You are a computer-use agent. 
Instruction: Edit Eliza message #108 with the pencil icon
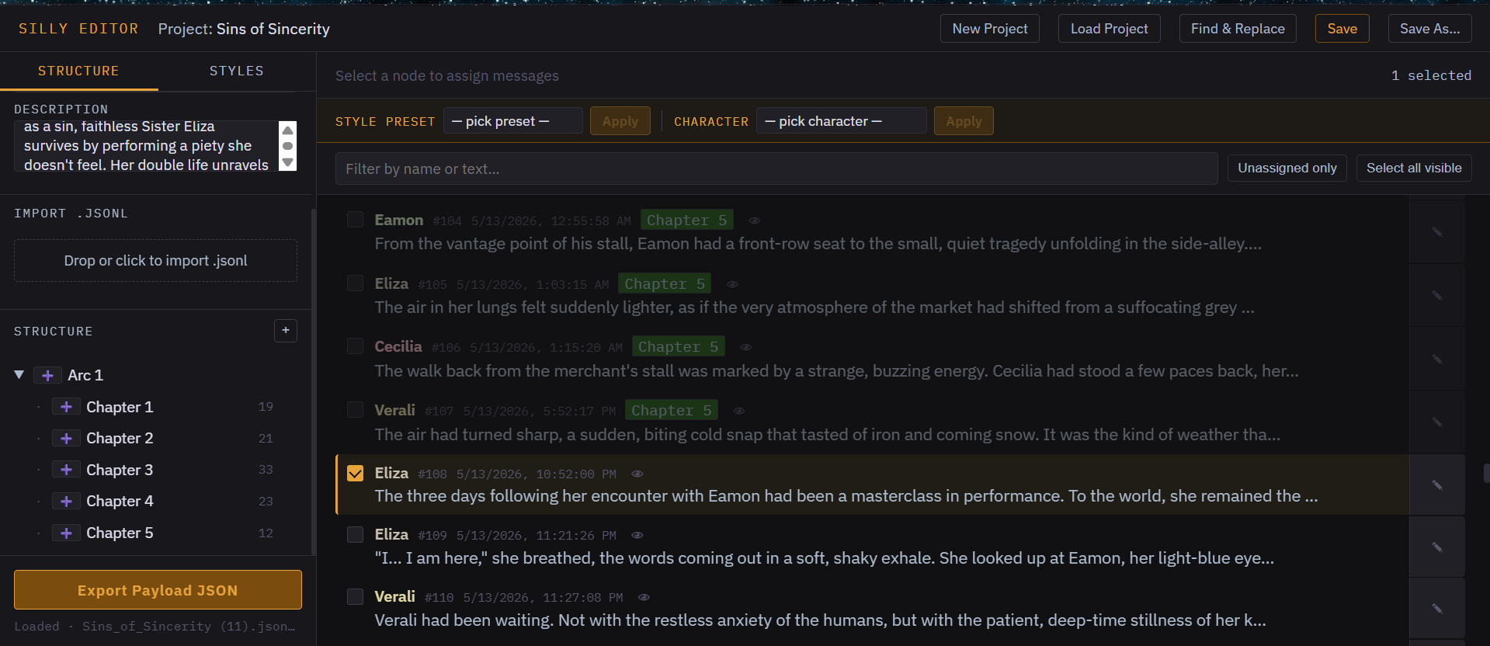tap(1437, 485)
